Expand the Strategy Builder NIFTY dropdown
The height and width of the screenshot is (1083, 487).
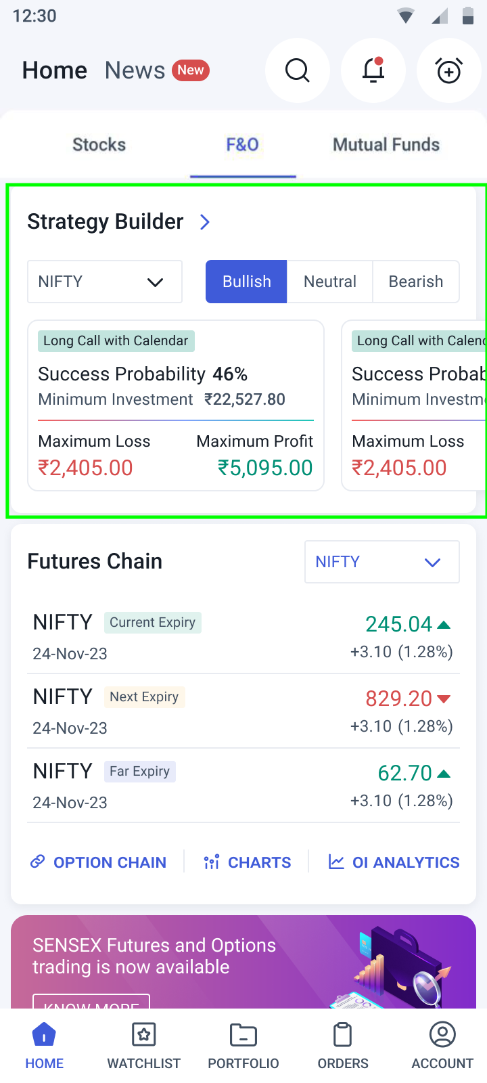pyautogui.click(x=105, y=282)
